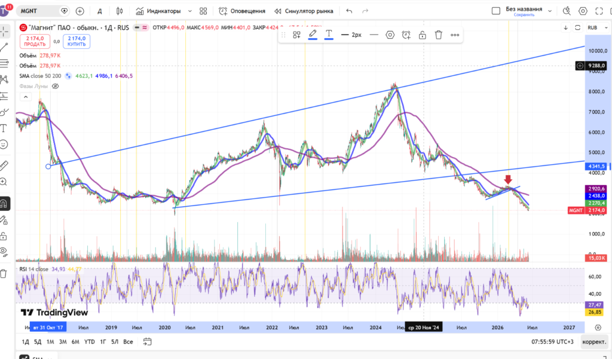
Task: Open the candlestick chart type menu
Action: coord(120,11)
